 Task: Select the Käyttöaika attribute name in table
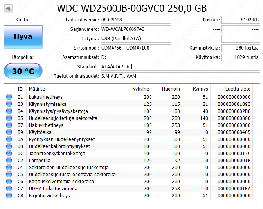click(40, 132)
